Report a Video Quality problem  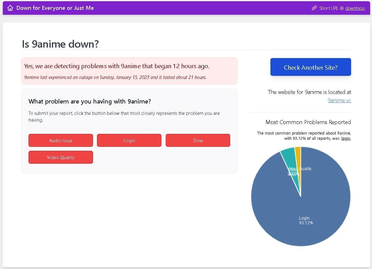[x=61, y=157]
